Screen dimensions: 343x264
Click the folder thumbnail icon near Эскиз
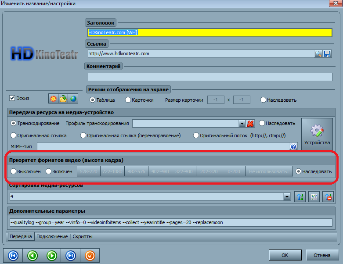[64, 98]
